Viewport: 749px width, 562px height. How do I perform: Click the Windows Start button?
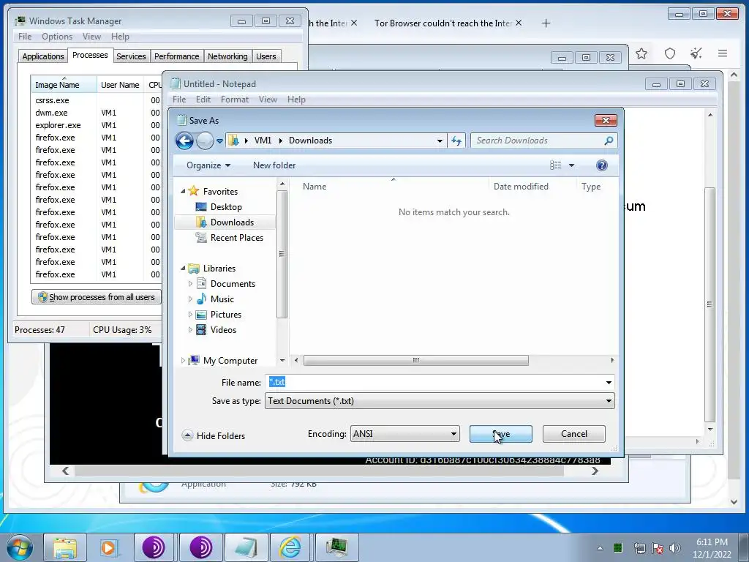coord(20,547)
